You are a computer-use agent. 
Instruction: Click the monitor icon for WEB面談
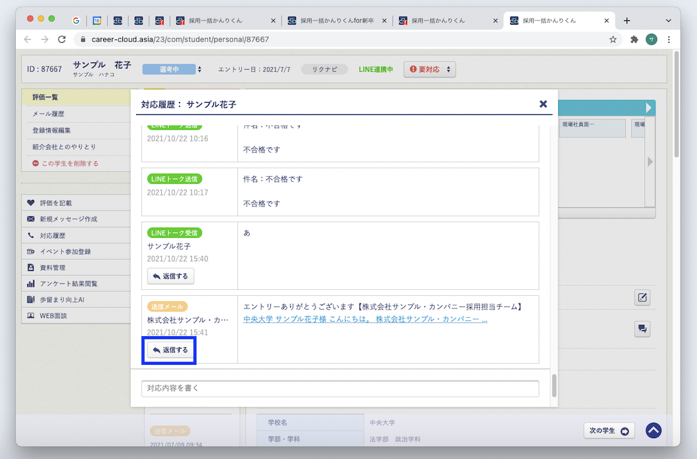click(x=31, y=316)
